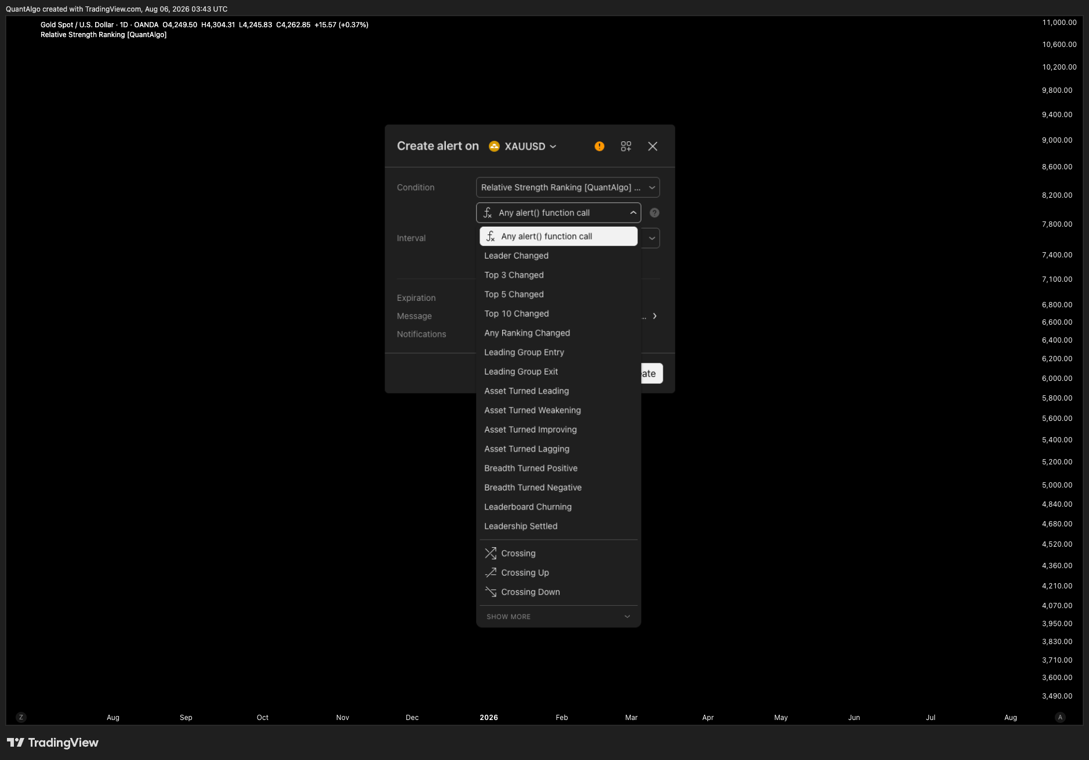Select the Crossing condition

pos(558,554)
